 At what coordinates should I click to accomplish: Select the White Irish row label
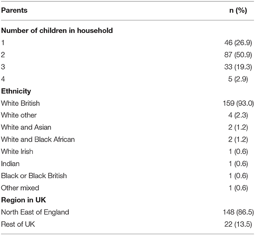[17, 152]
